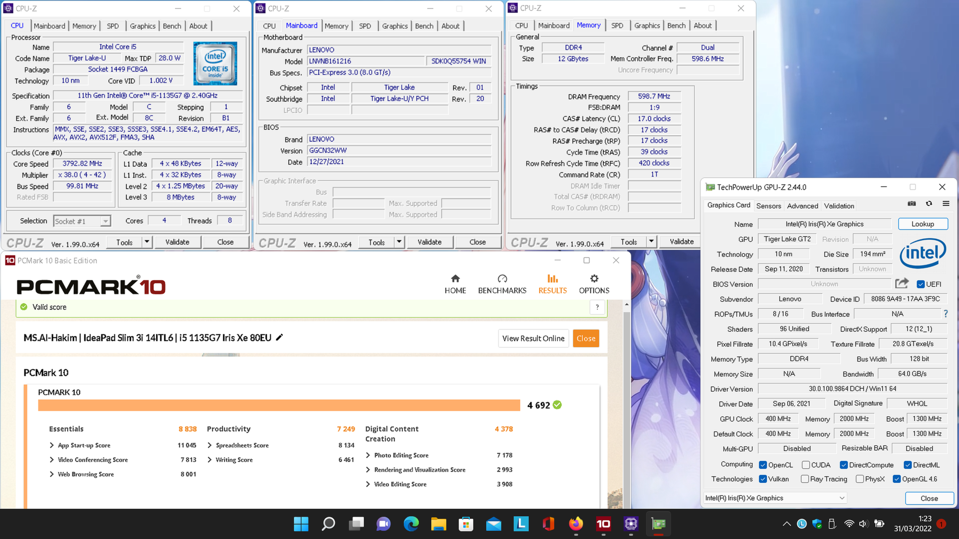Viewport: 959px width, 539px height.
Task: Show hidden system tray icons
Action: click(786, 524)
